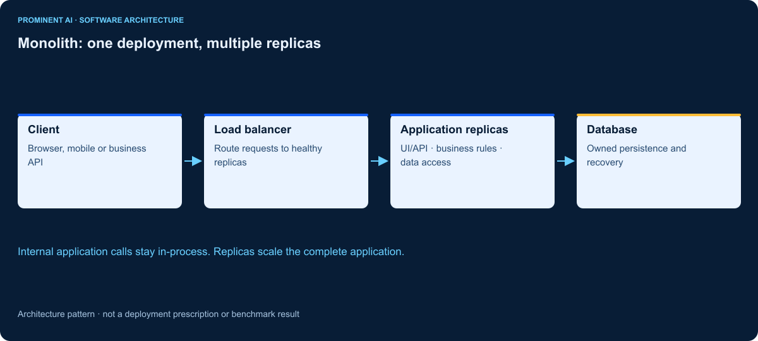
Task: Click the arrow from Client to Load balancer
Action: pos(193,161)
